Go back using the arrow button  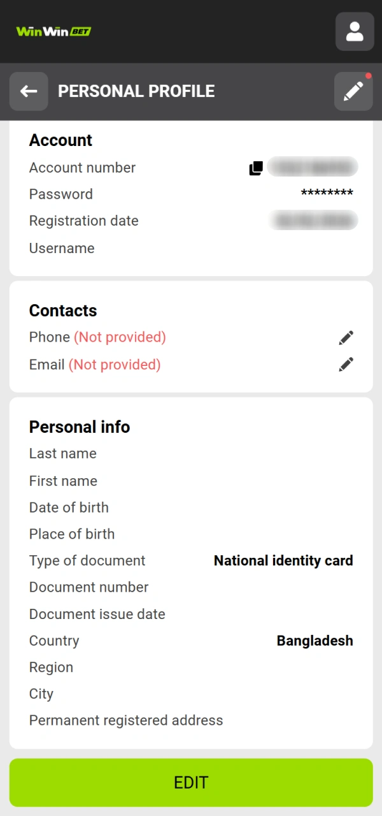coord(29,91)
